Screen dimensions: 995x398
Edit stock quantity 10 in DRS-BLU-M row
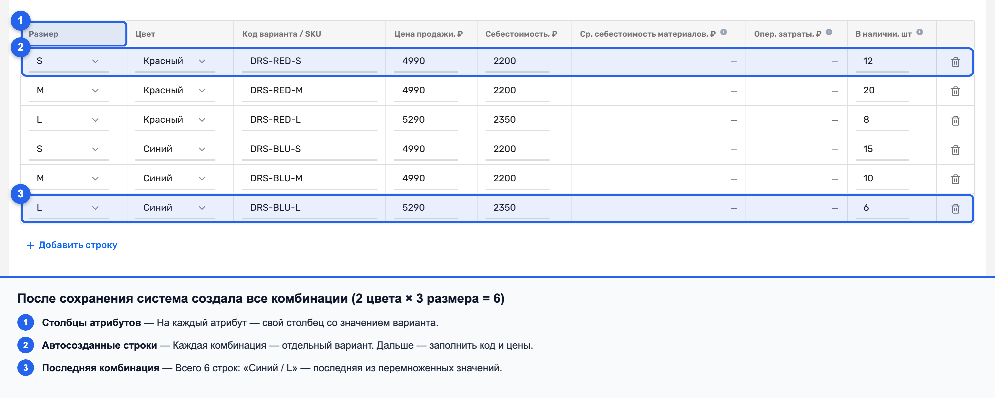click(x=882, y=178)
